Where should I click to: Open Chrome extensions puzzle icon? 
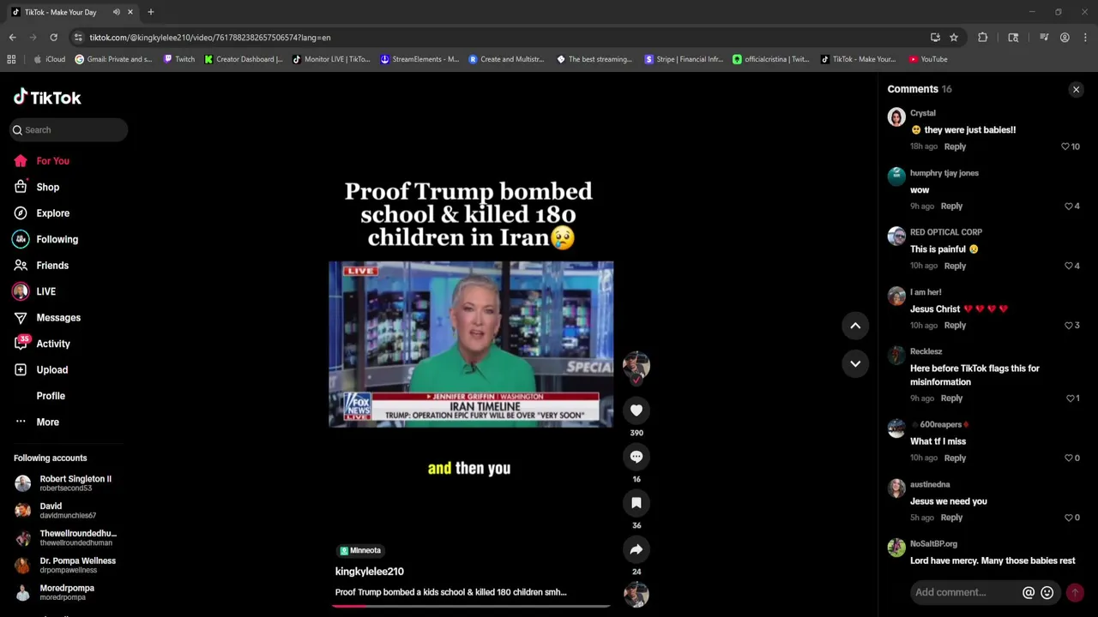coord(982,38)
